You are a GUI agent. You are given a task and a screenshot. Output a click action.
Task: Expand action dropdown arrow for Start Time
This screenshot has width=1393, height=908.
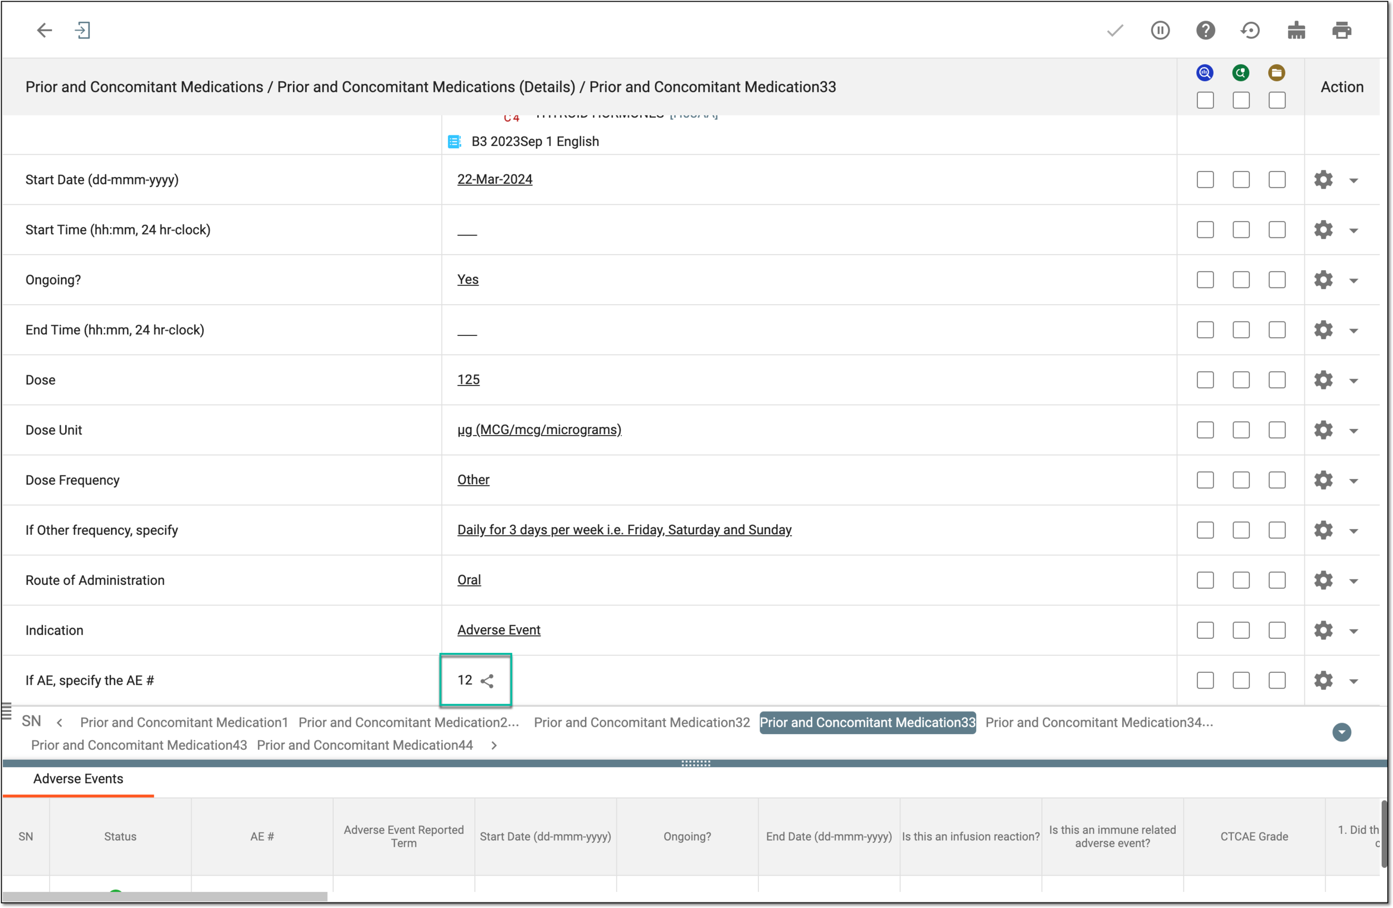(1354, 231)
